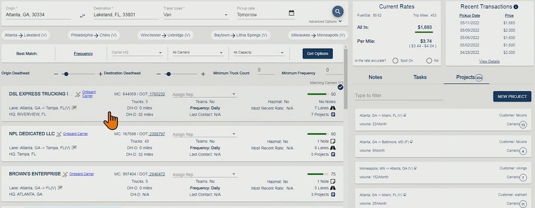Open 1 Note icon for BROWN'S ENTERPRISE
Screen dimensions: 535x208
click(333, 181)
